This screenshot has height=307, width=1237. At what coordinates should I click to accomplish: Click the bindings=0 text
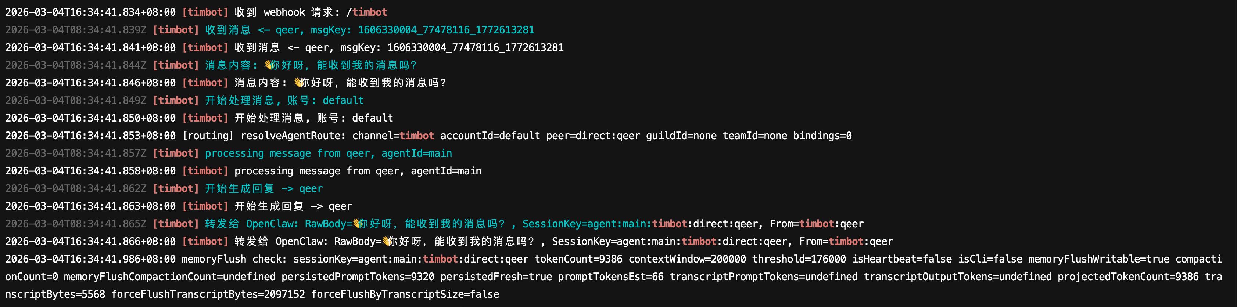tap(822, 136)
